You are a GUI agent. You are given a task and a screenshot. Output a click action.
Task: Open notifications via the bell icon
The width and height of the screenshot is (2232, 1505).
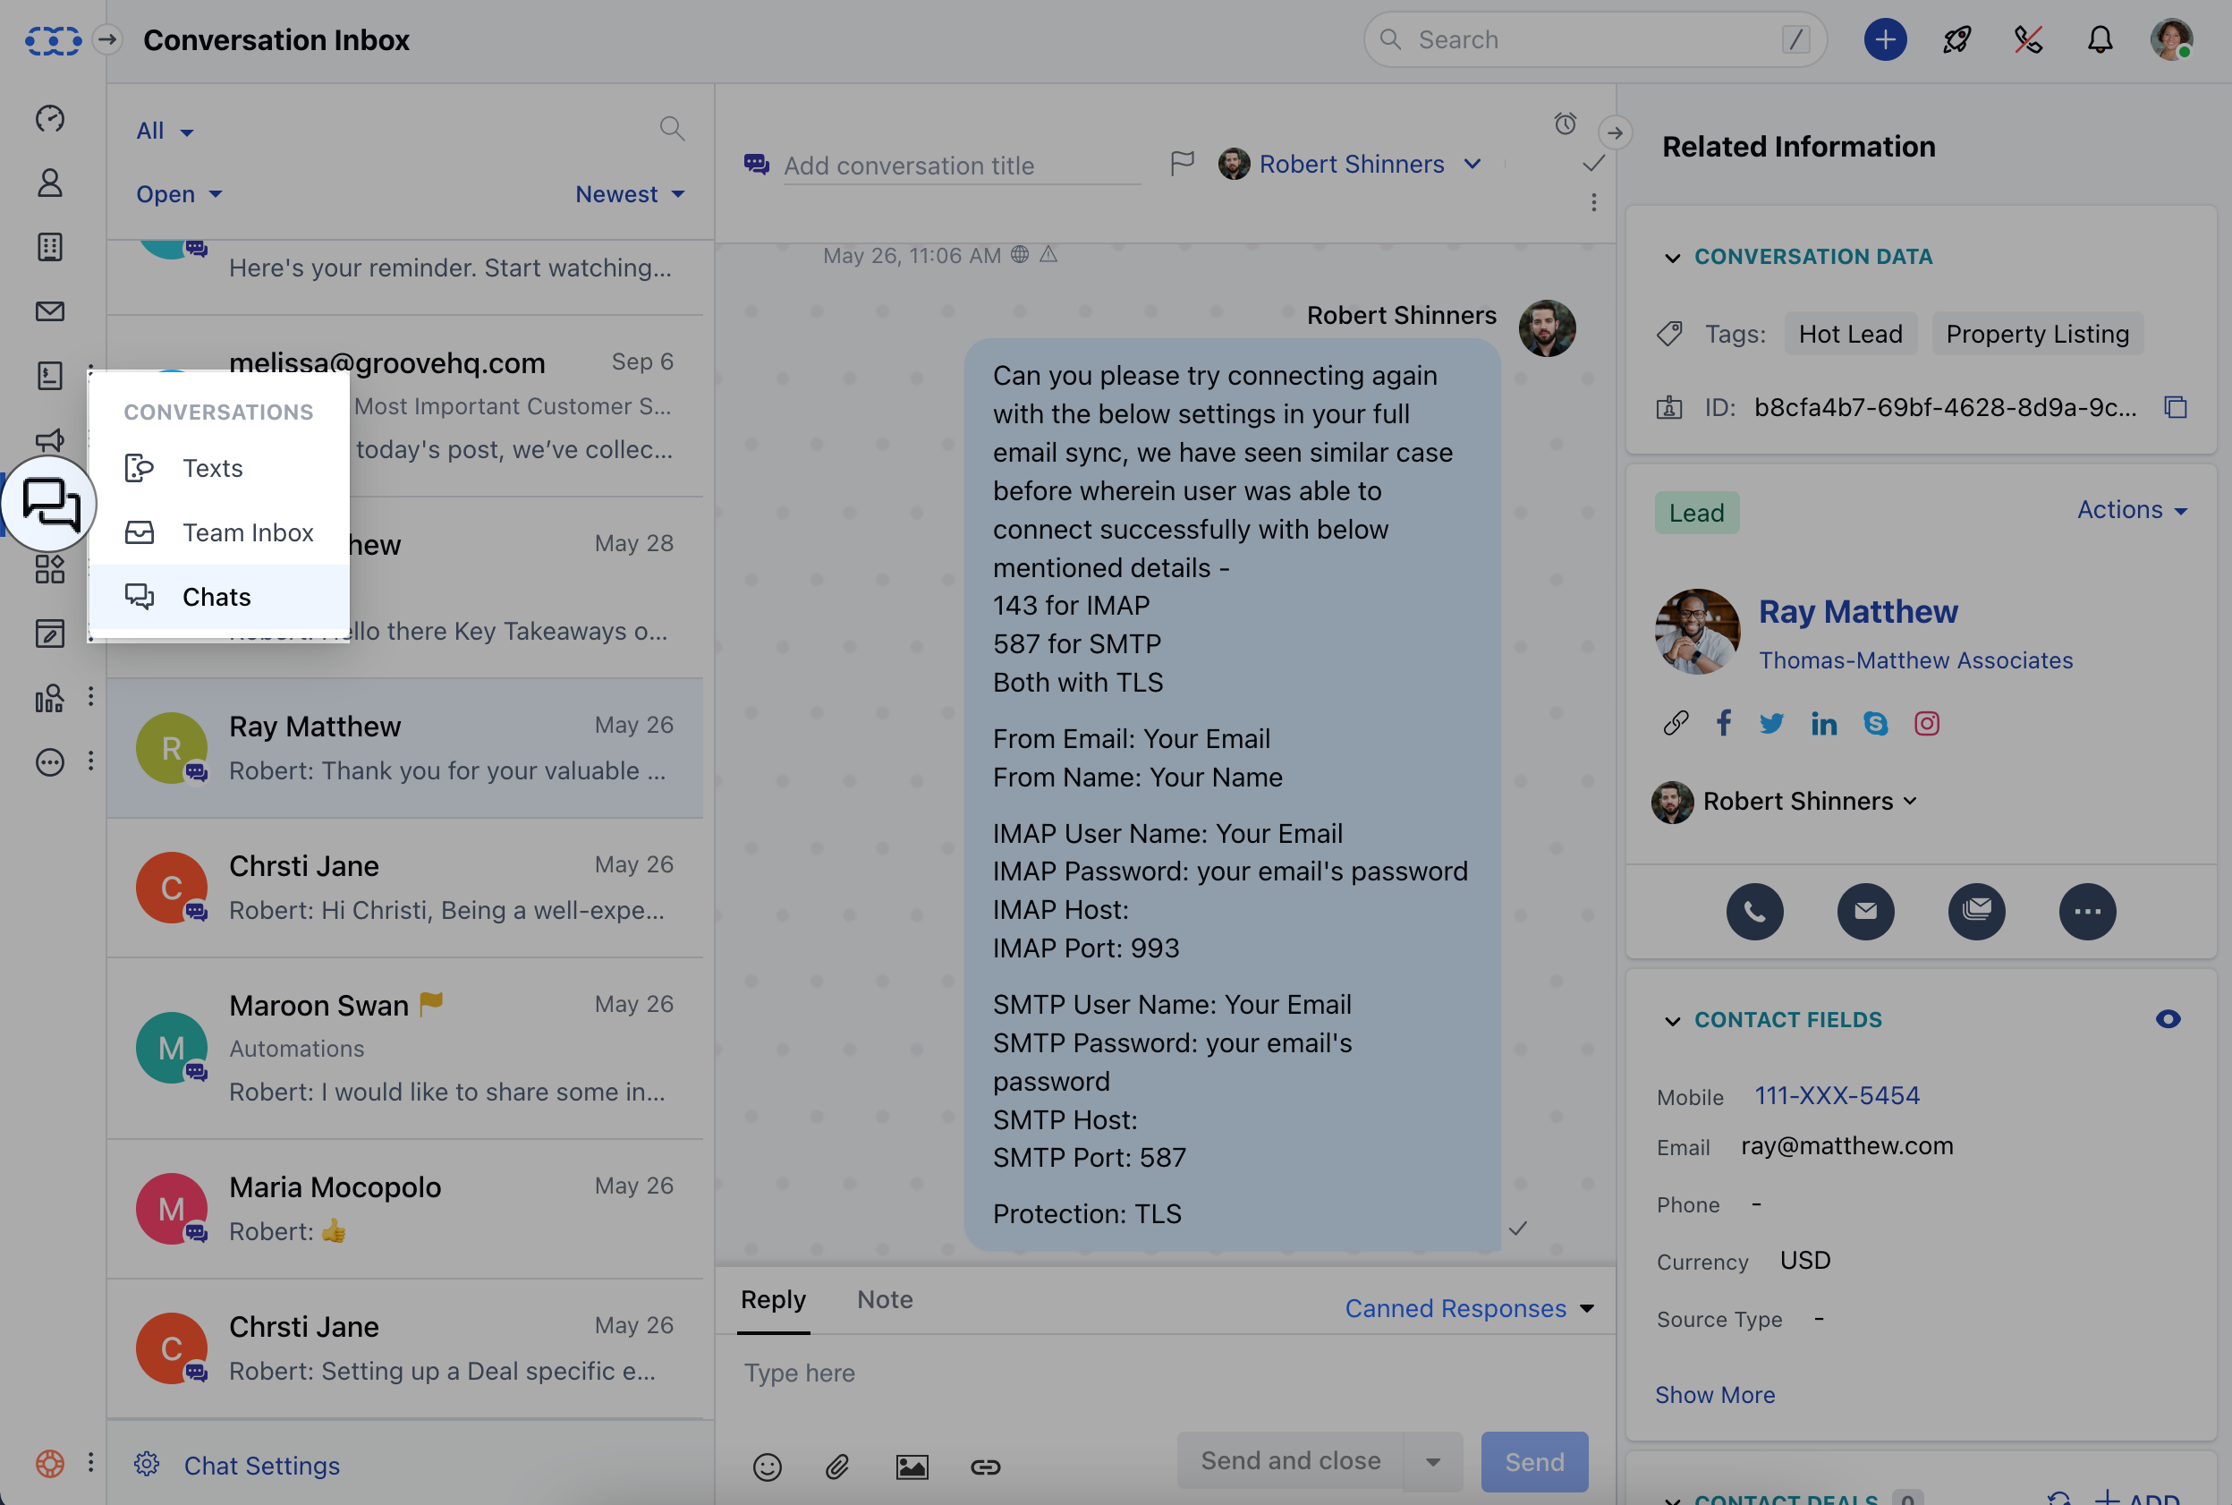[x=2100, y=39]
